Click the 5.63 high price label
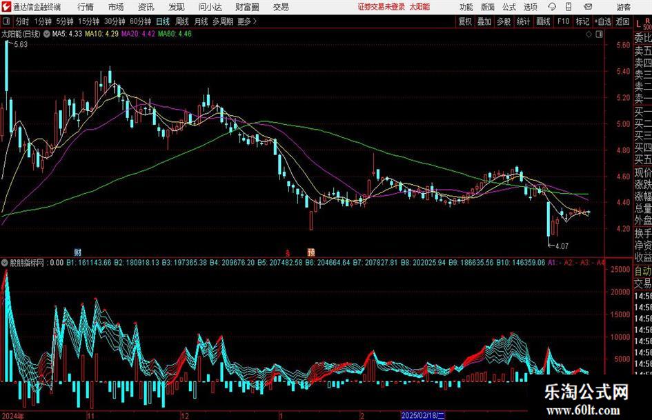 pos(21,44)
